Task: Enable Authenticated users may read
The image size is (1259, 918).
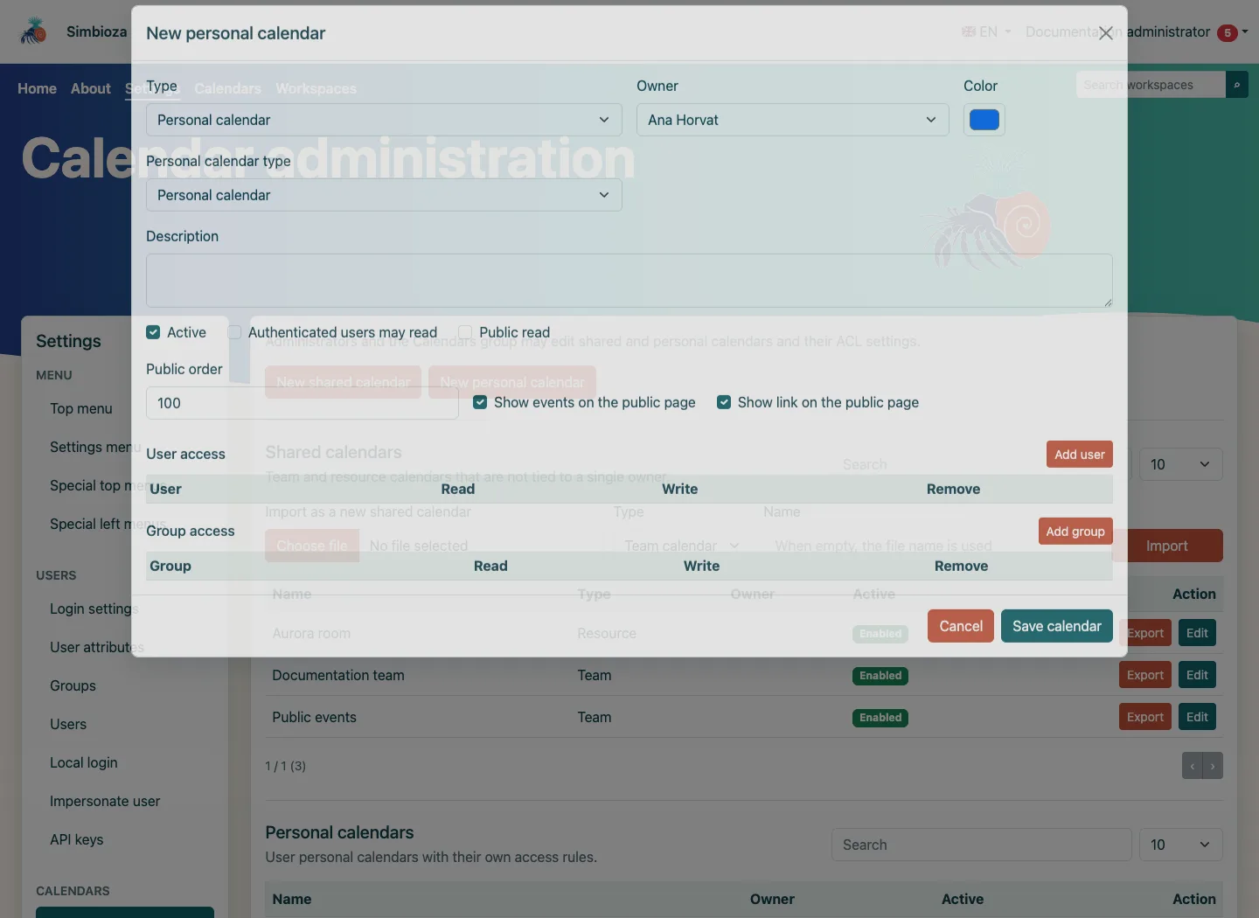Action: click(234, 332)
